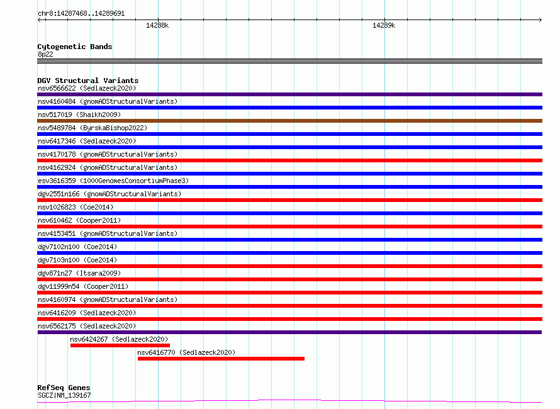Select variant label dgv7102n100 (Coe2014)
Viewport: 560px width, 409px height.
pyautogui.click(x=77, y=247)
